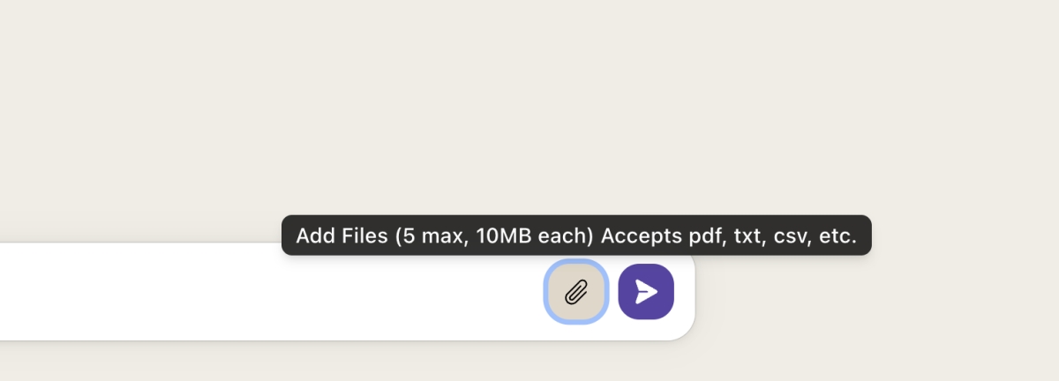Attach a pdf using the paperclip
Screen dimensions: 1059x381
(576, 292)
